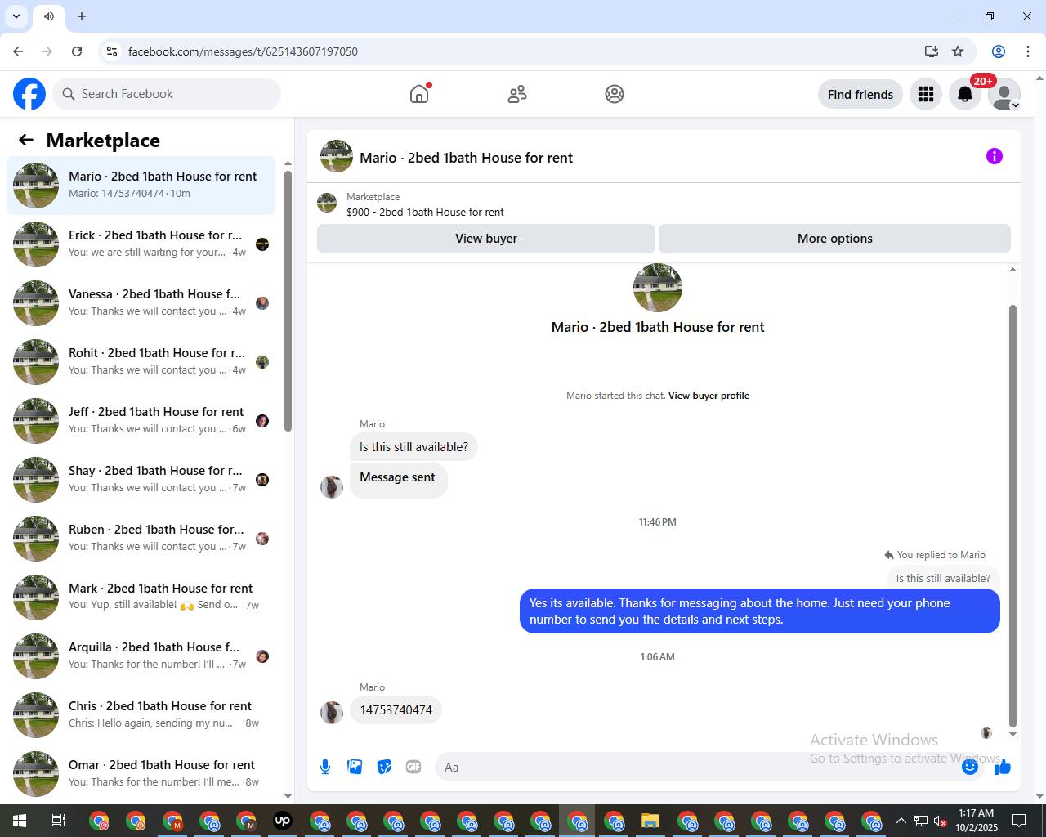Click the conversation list scrollbar

pyautogui.click(x=288, y=302)
